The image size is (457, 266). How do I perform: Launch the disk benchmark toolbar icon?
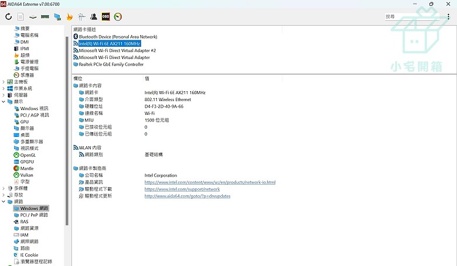(x=33, y=17)
